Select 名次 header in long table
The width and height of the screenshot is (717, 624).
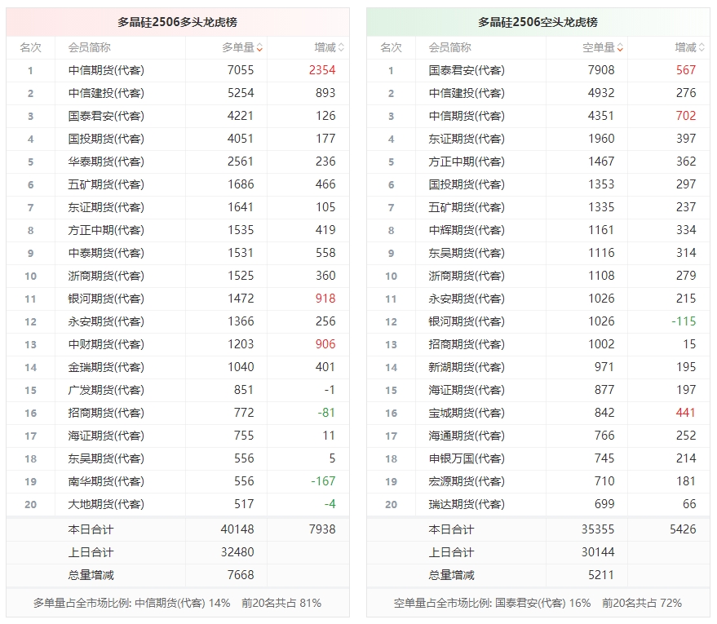[31, 47]
